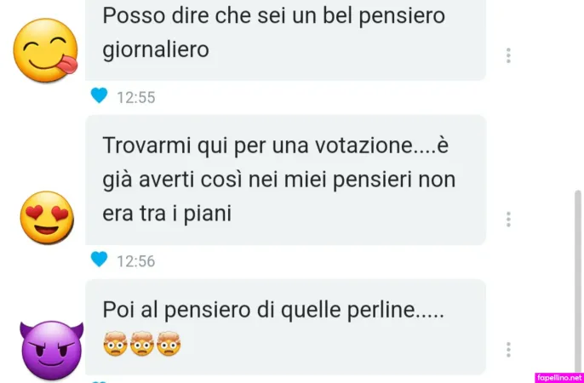Image resolution: width=584 pixels, height=383 pixels.
Task: Click the middle exploding-head emoji in the message
Action: [x=142, y=344]
